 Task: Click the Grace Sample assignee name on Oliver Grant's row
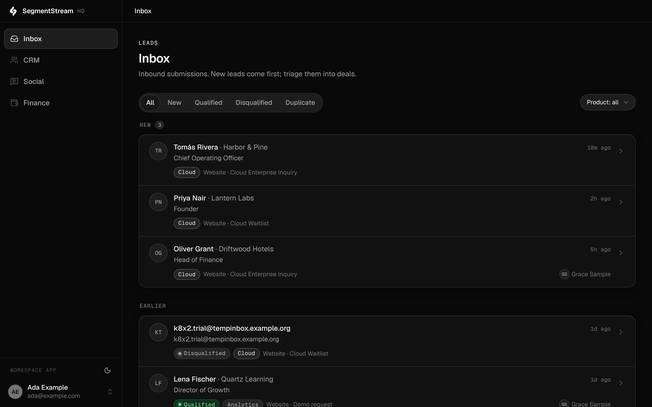pyautogui.click(x=591, y=274)
